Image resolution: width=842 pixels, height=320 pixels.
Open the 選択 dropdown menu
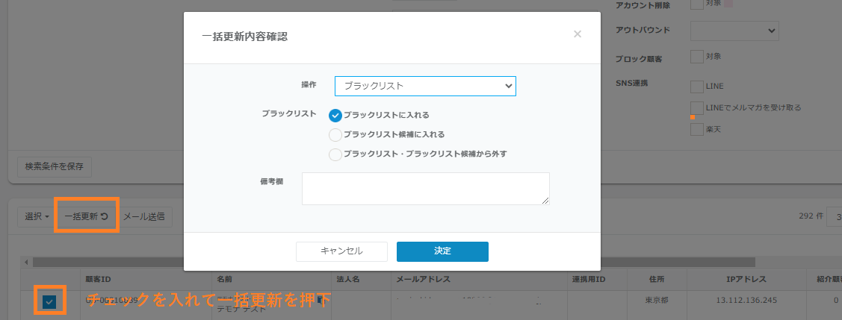pyautogui.click(x=37, y=217)
